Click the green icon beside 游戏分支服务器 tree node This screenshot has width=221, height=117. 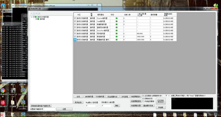click(36, 17)
